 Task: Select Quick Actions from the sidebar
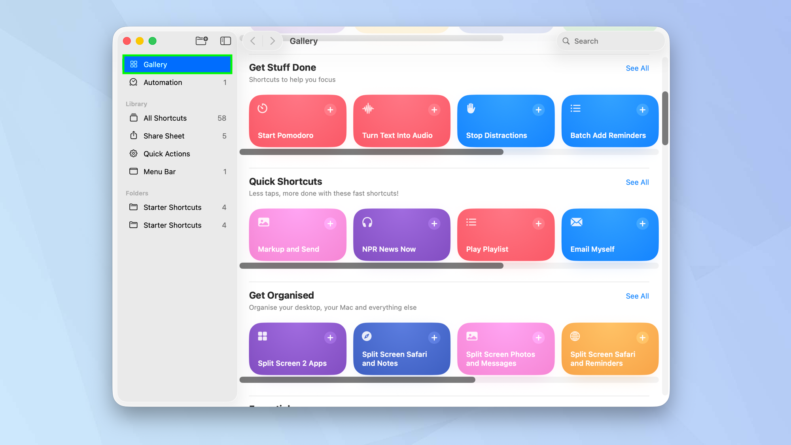click(x=167, y=153)
